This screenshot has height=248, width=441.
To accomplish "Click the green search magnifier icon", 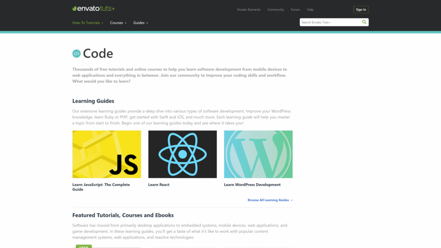I will tap(364, 22).
